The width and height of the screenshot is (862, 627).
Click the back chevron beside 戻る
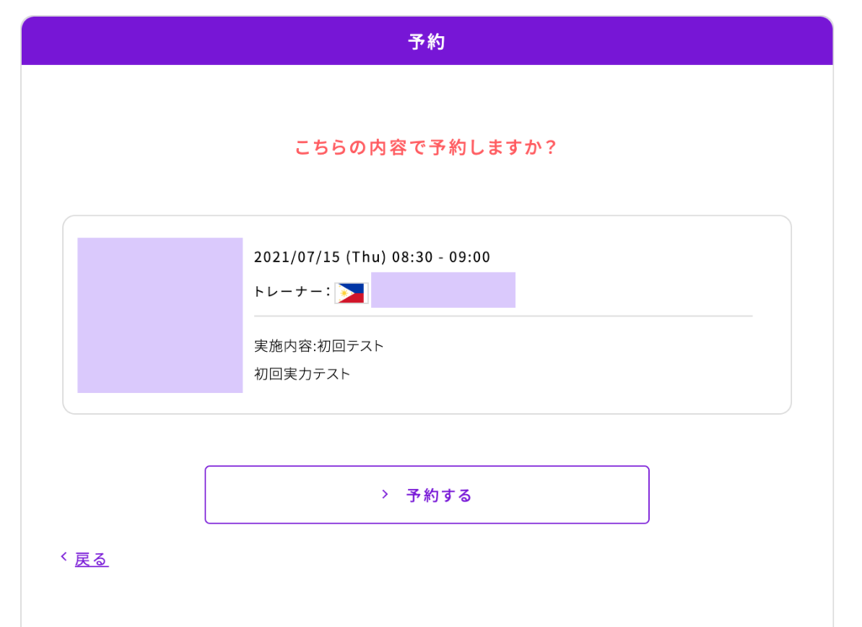click(64, 557)
